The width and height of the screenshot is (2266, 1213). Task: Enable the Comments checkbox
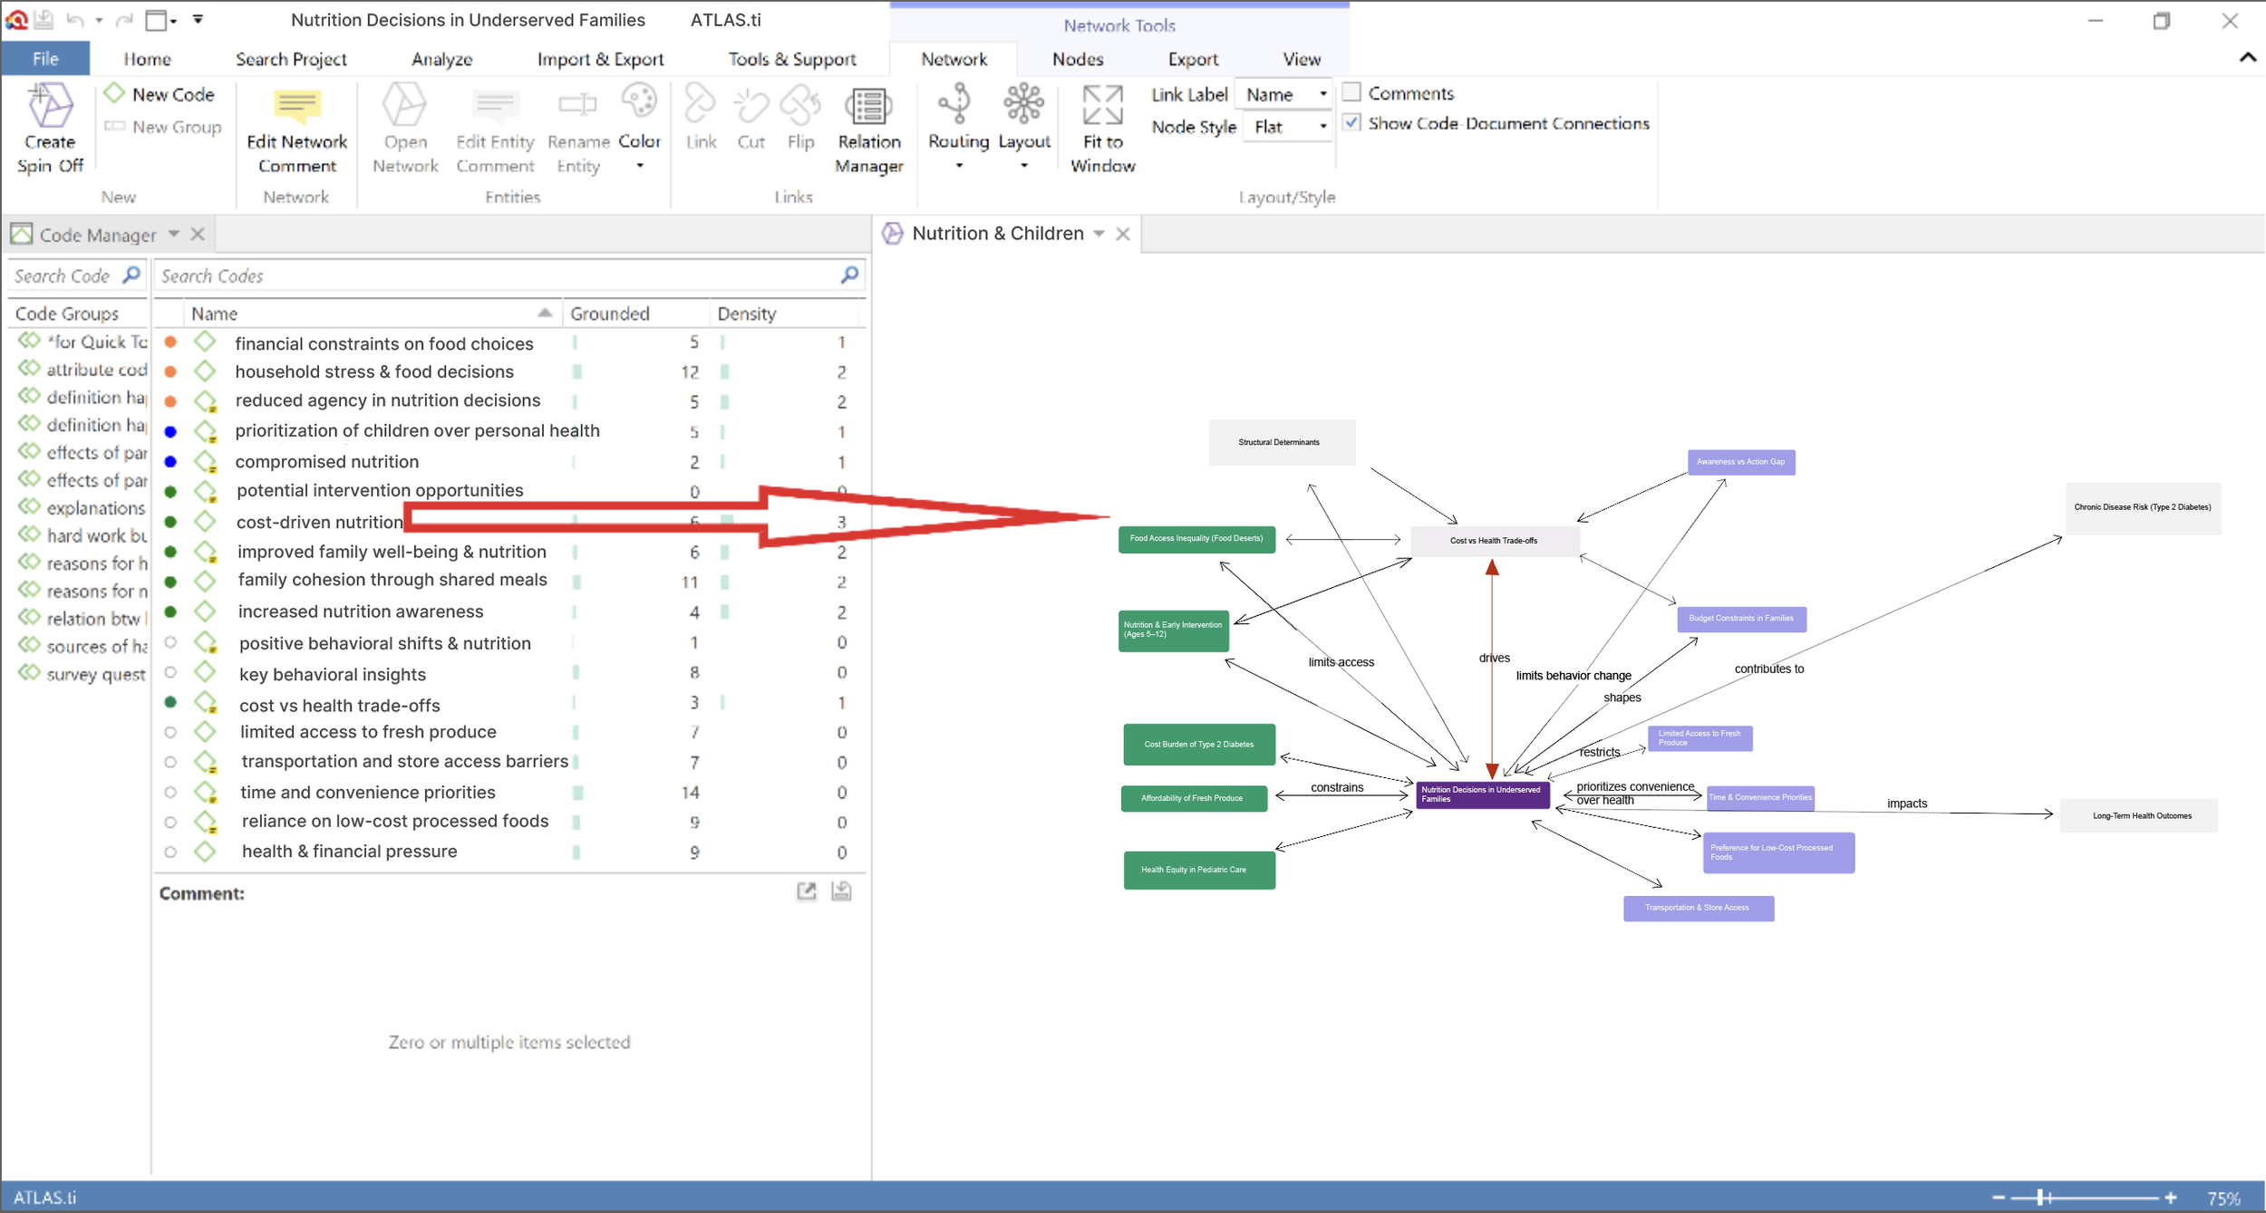coord(1352,92)
